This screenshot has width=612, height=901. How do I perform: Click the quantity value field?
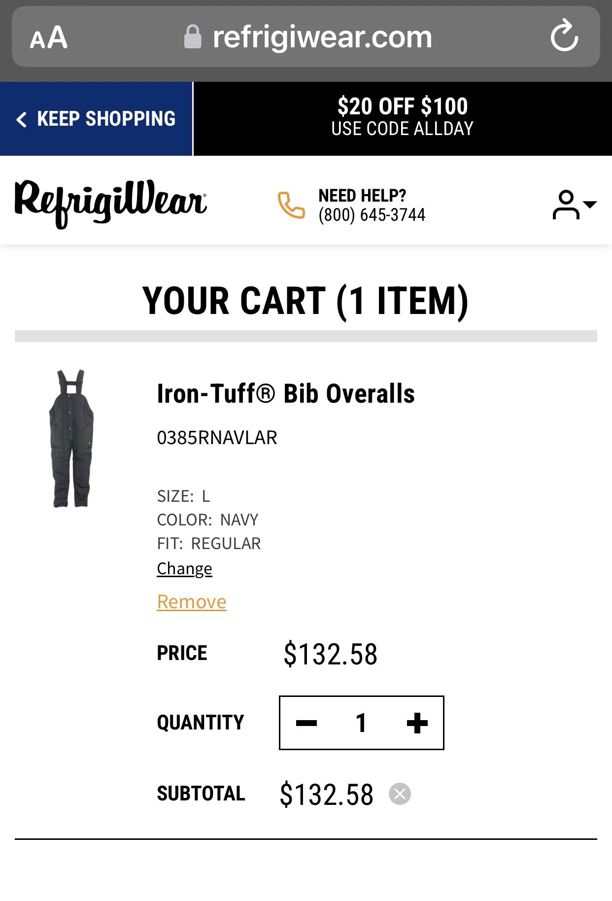361,722
